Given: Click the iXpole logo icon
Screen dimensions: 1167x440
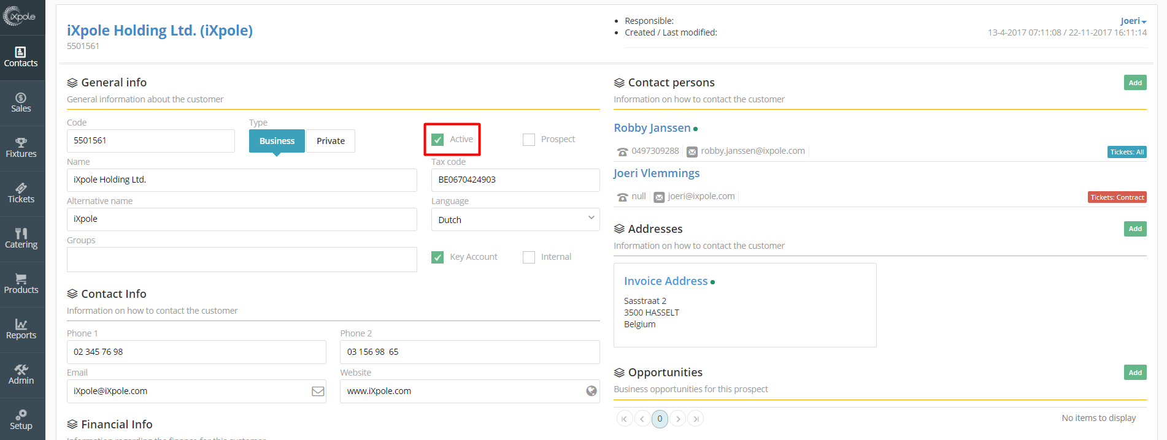Looking at the screenshot, I should point(20,16).
